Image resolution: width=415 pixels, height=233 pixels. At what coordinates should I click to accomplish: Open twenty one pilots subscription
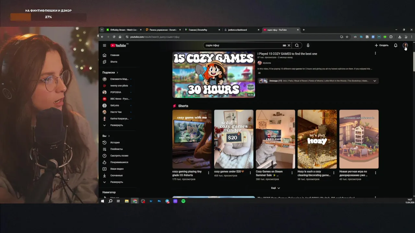pos(117,86)
